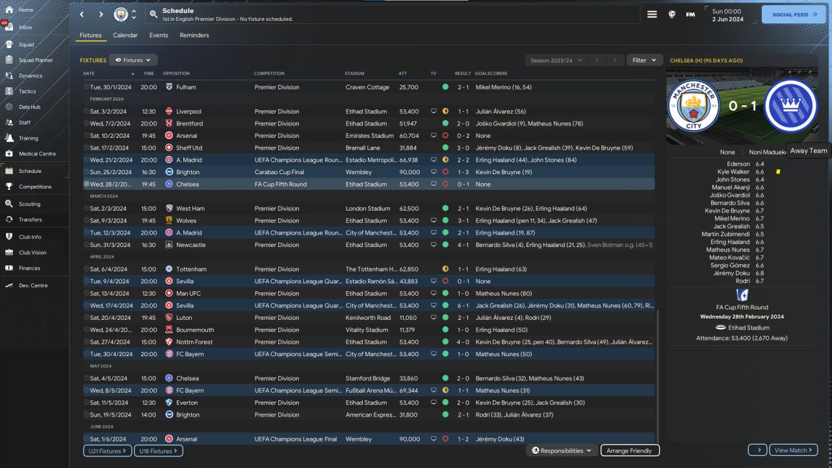The height and width of the screenshot is (468, 832).
Task: Open U21 Fixtures
Action: pos(107,450)
